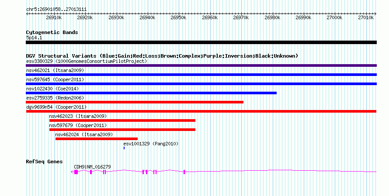Open the esv1001329 (Pang2010) label
Screen dimensions: 389x196
(151, 144)
